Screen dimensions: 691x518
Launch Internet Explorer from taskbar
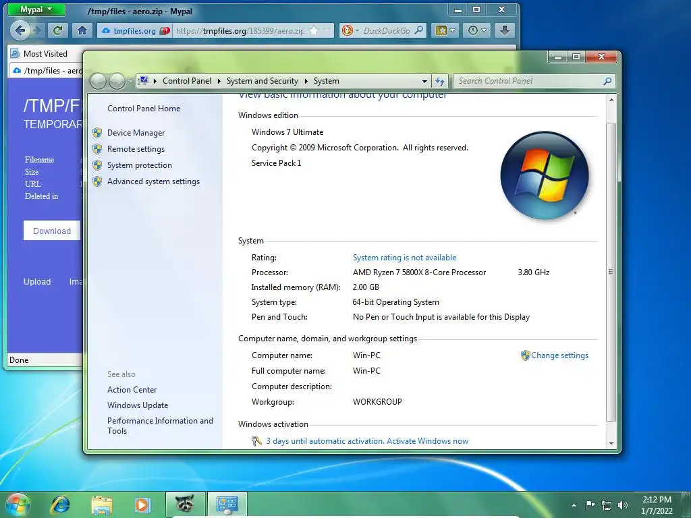60,505
